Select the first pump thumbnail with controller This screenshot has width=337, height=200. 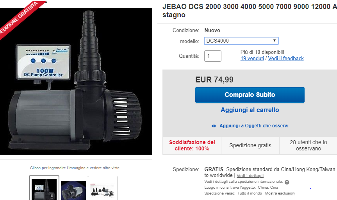coord(44,188)
